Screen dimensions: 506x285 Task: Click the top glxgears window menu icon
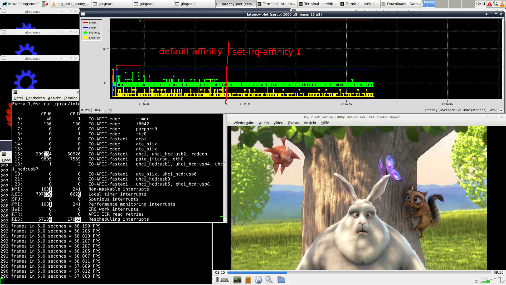[4, 11]
